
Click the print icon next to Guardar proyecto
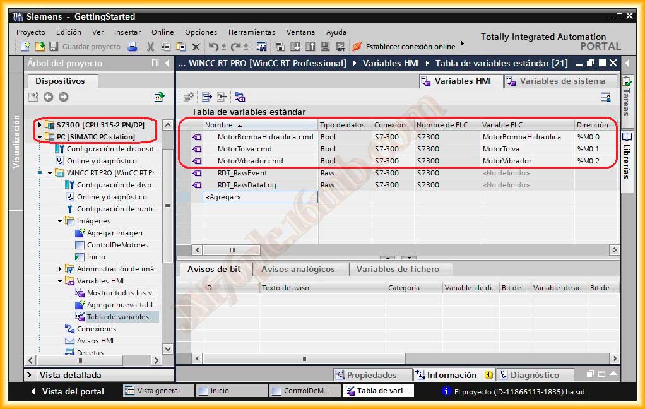click(133, 47)
